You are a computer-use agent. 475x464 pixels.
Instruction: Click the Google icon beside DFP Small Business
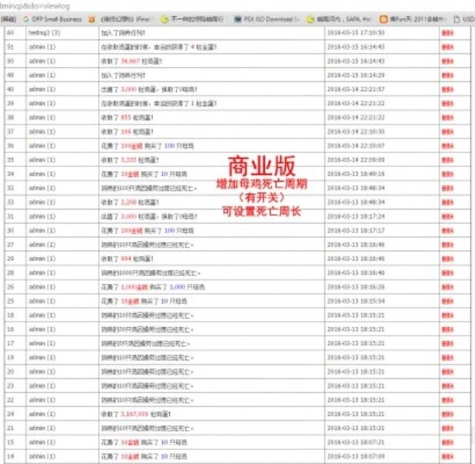click(x=26, y=19)
